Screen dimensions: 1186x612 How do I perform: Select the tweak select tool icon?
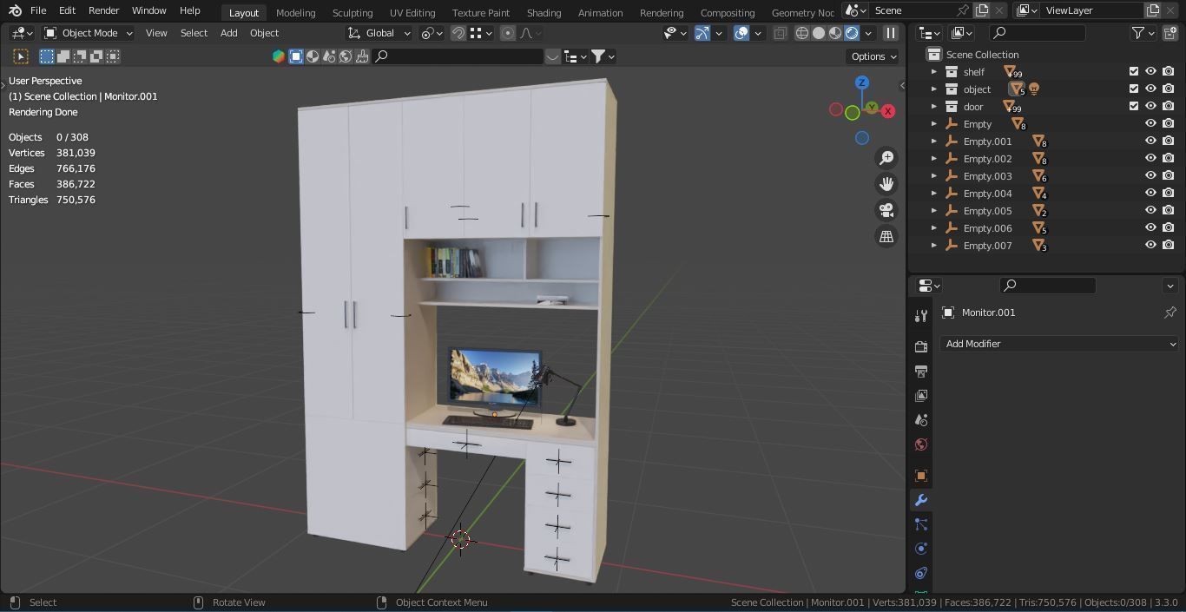pyautogui.click(x=21, y=56)
